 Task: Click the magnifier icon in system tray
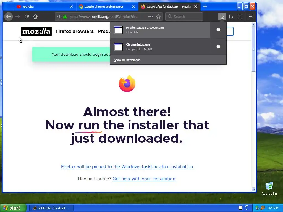click(263, 208)
